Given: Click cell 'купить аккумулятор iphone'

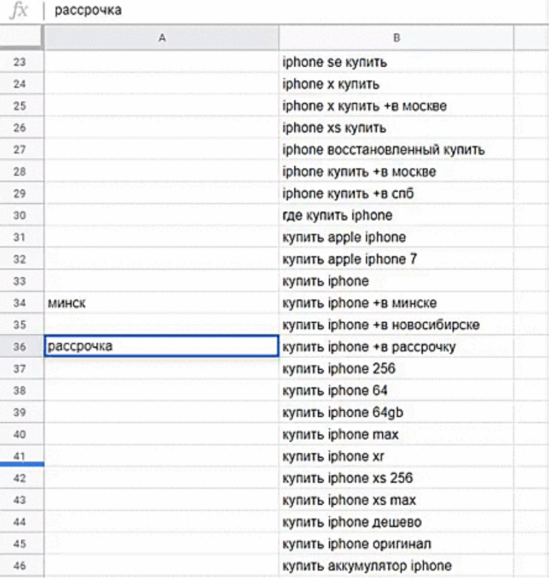Looking at the screenshot, I should tap(396, 566).
